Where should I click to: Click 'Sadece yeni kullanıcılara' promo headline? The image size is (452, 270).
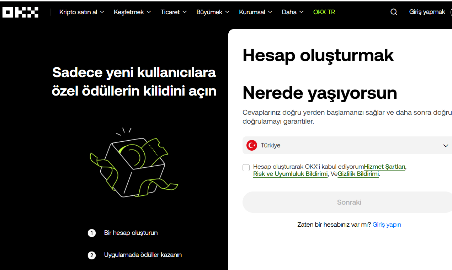134,72
